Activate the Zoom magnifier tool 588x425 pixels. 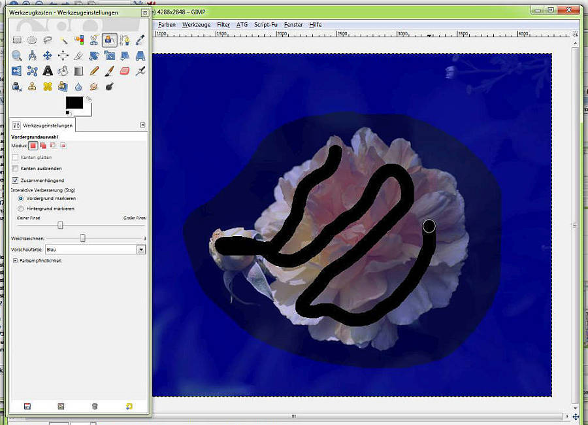click(x=17, y=56)
